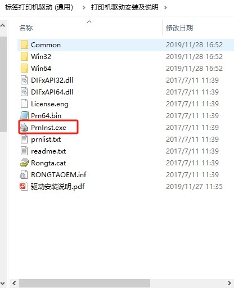Screen dimensions: 234x288
Task: Select the License.eng file name
Action: pos(49,104)
